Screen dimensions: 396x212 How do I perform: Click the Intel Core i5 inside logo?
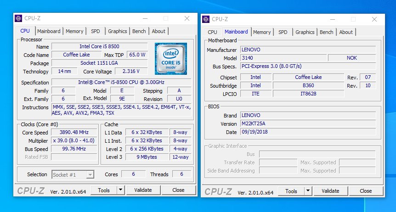pos(171,59)
